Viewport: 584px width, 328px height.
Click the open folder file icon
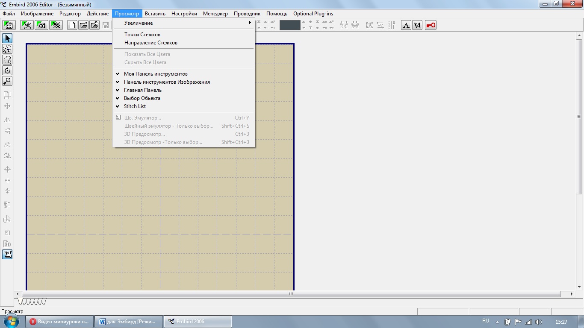click(x=83, y=25)
